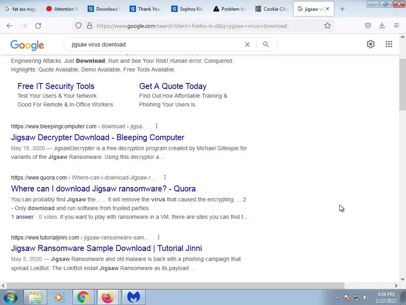The image size is (406, 305).
Task: Click quora.com URL breadcrumb
Action: pos(83,178)
